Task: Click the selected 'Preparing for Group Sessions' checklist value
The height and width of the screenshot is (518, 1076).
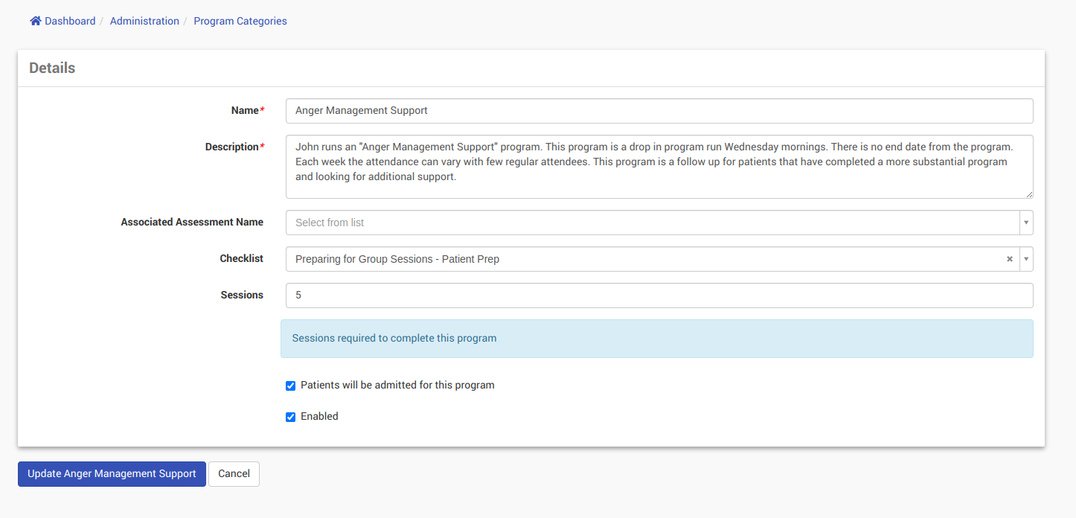Action: click(397, 259)
